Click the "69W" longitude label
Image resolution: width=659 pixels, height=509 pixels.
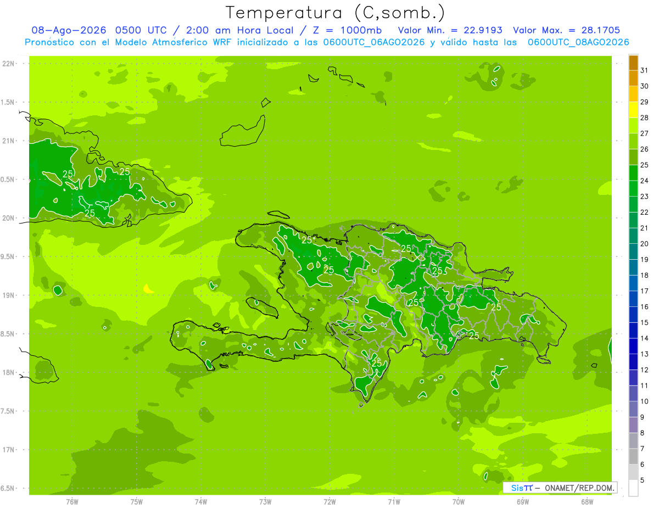click(x=523, y=502)
